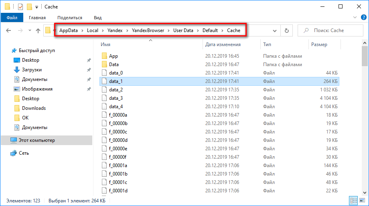Viewport: 369px width, 206px height.
Task: Click the New Folder icon in the title bar
Action: tap(29, 6)
